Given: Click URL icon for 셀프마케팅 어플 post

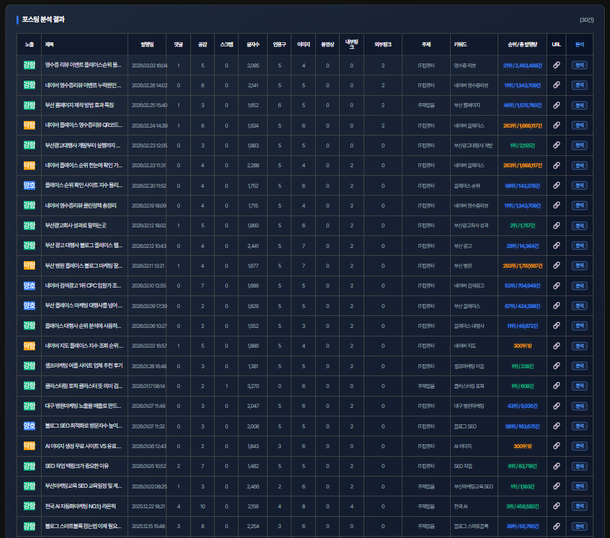Looking at the screenshot, I should click(556, 366).
